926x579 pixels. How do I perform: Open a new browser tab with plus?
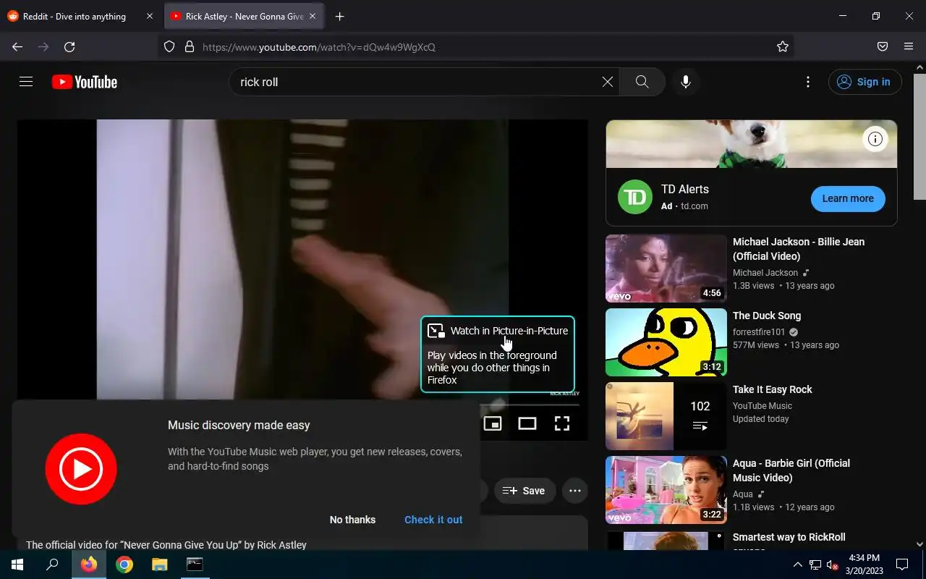coord(340,16)
